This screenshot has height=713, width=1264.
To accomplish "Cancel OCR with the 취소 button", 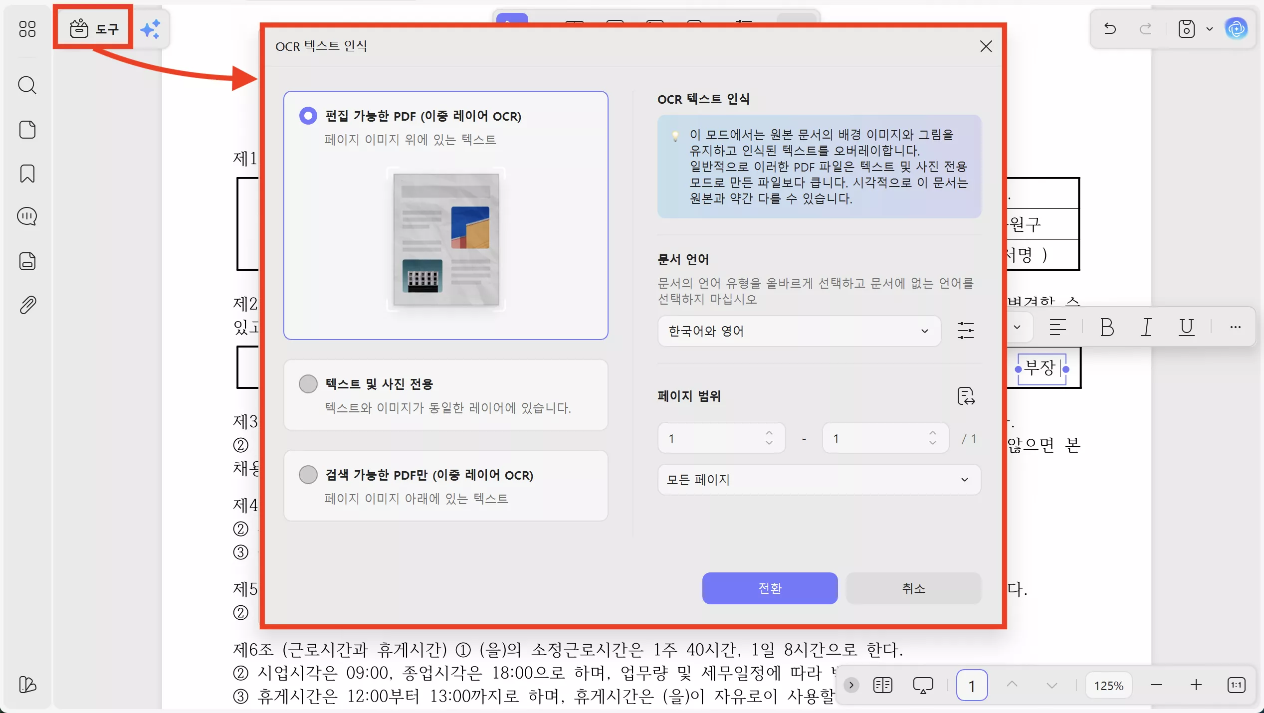I will (913, 588).
